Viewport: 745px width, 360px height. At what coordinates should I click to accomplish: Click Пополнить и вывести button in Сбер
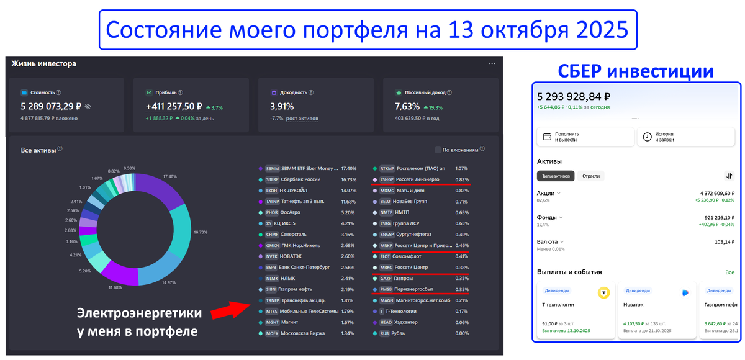(x=585, y=137)
